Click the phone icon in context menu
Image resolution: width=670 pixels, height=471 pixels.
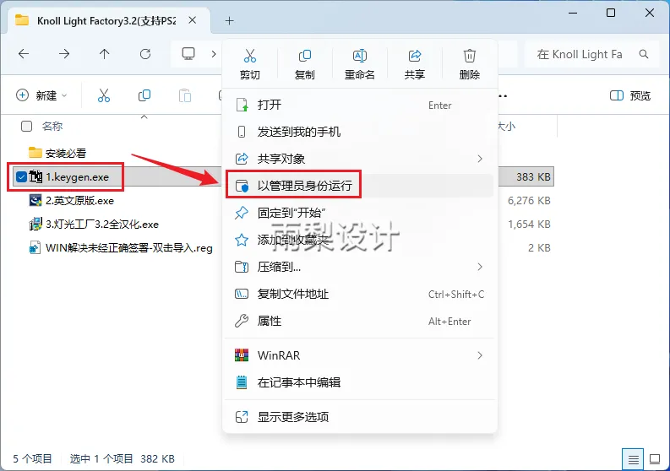[x=242, y=132]
